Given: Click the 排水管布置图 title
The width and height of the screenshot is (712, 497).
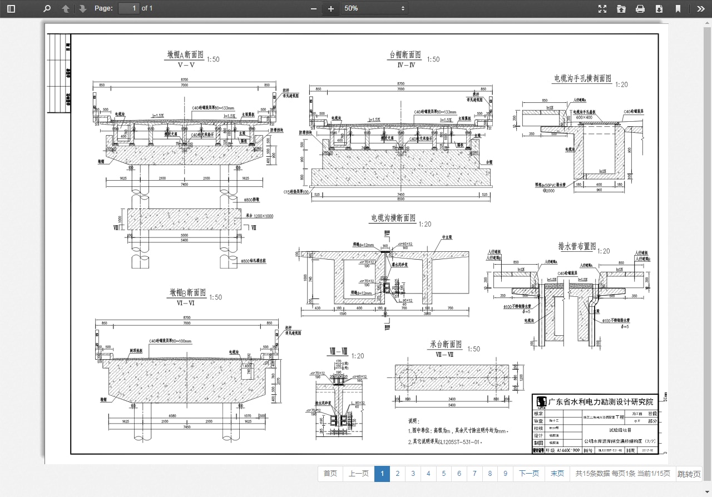Looking at the screenshot, I should tap(577, 246).
